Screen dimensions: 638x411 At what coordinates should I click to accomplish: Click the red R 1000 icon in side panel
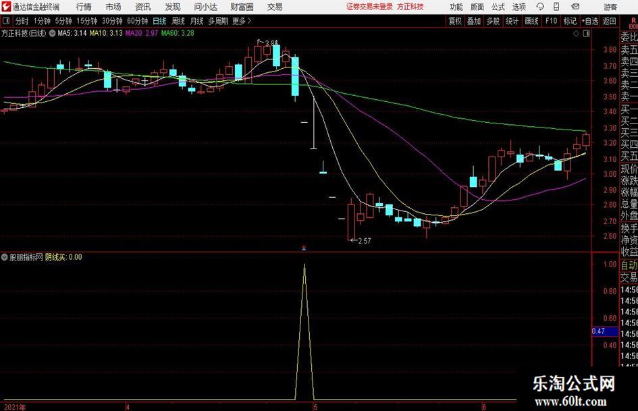pos(633,23)
